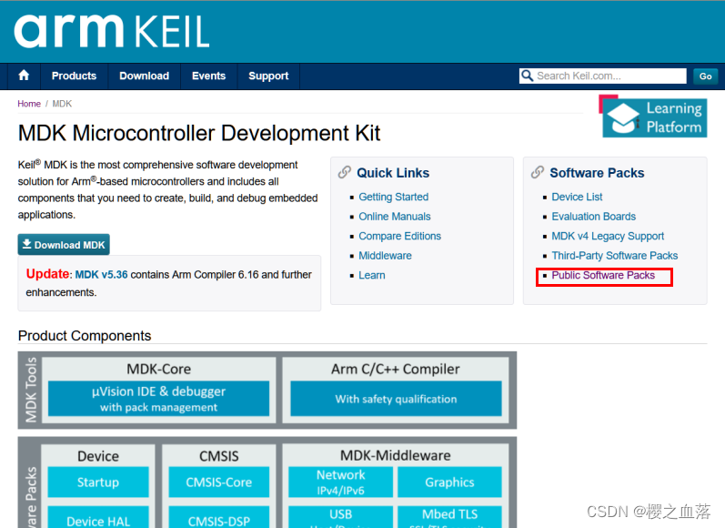Open the Download menu

click(145, 76)
